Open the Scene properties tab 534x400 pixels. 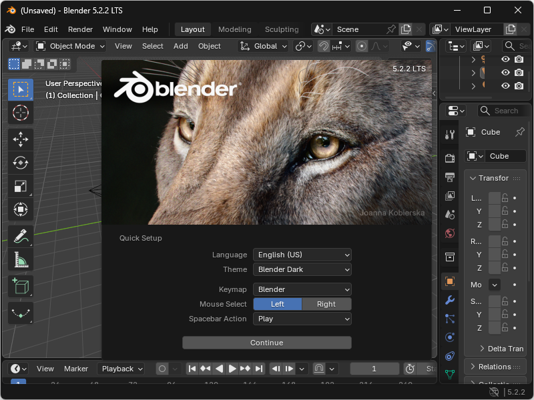[x=450, y=214]
